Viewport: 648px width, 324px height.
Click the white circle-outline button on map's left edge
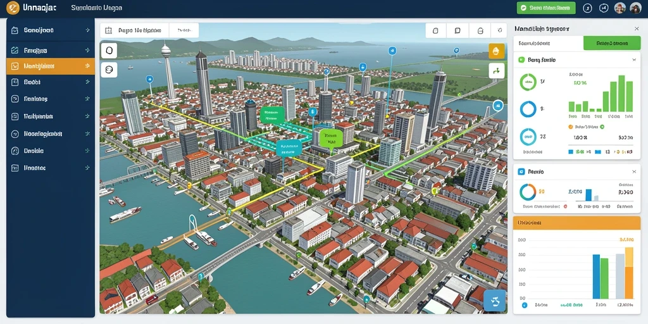[x=109, y=51]
